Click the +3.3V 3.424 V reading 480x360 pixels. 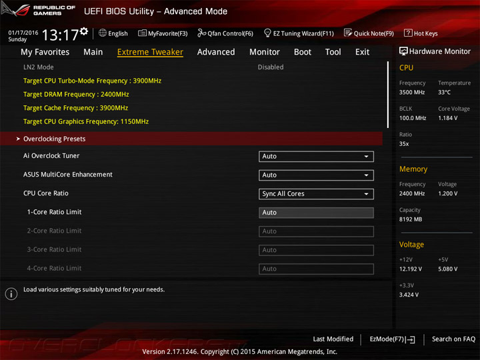[x=409, y=295]
